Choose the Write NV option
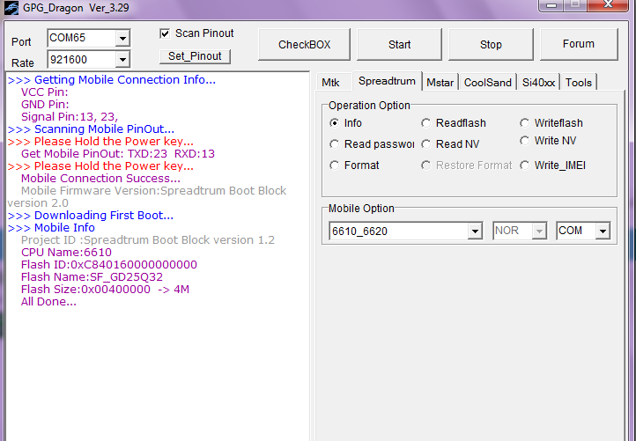Viewport: 636px width, 441px height. (524, 141)
